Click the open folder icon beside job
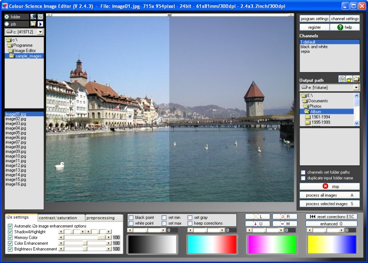 33,24
